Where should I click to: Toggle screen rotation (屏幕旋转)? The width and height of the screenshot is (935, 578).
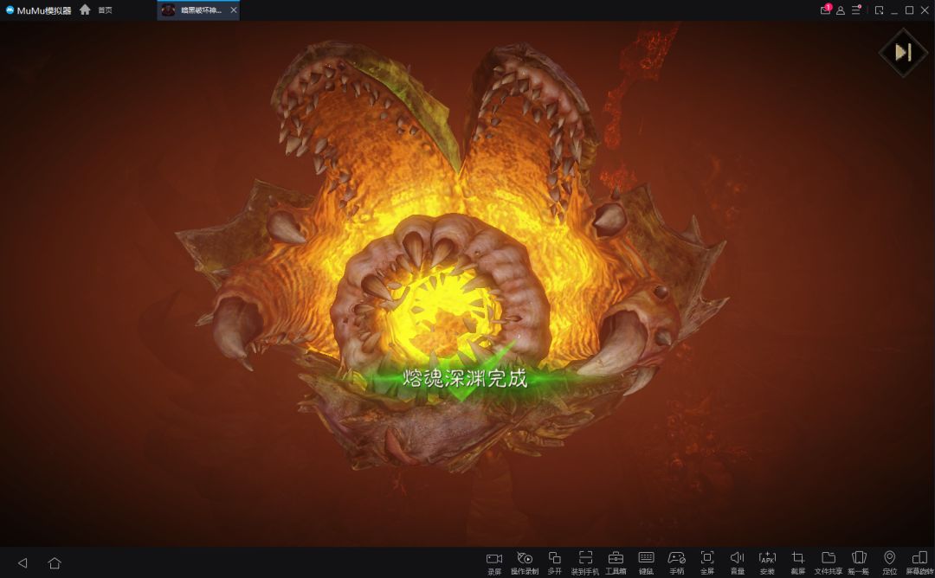pos(919,562)
